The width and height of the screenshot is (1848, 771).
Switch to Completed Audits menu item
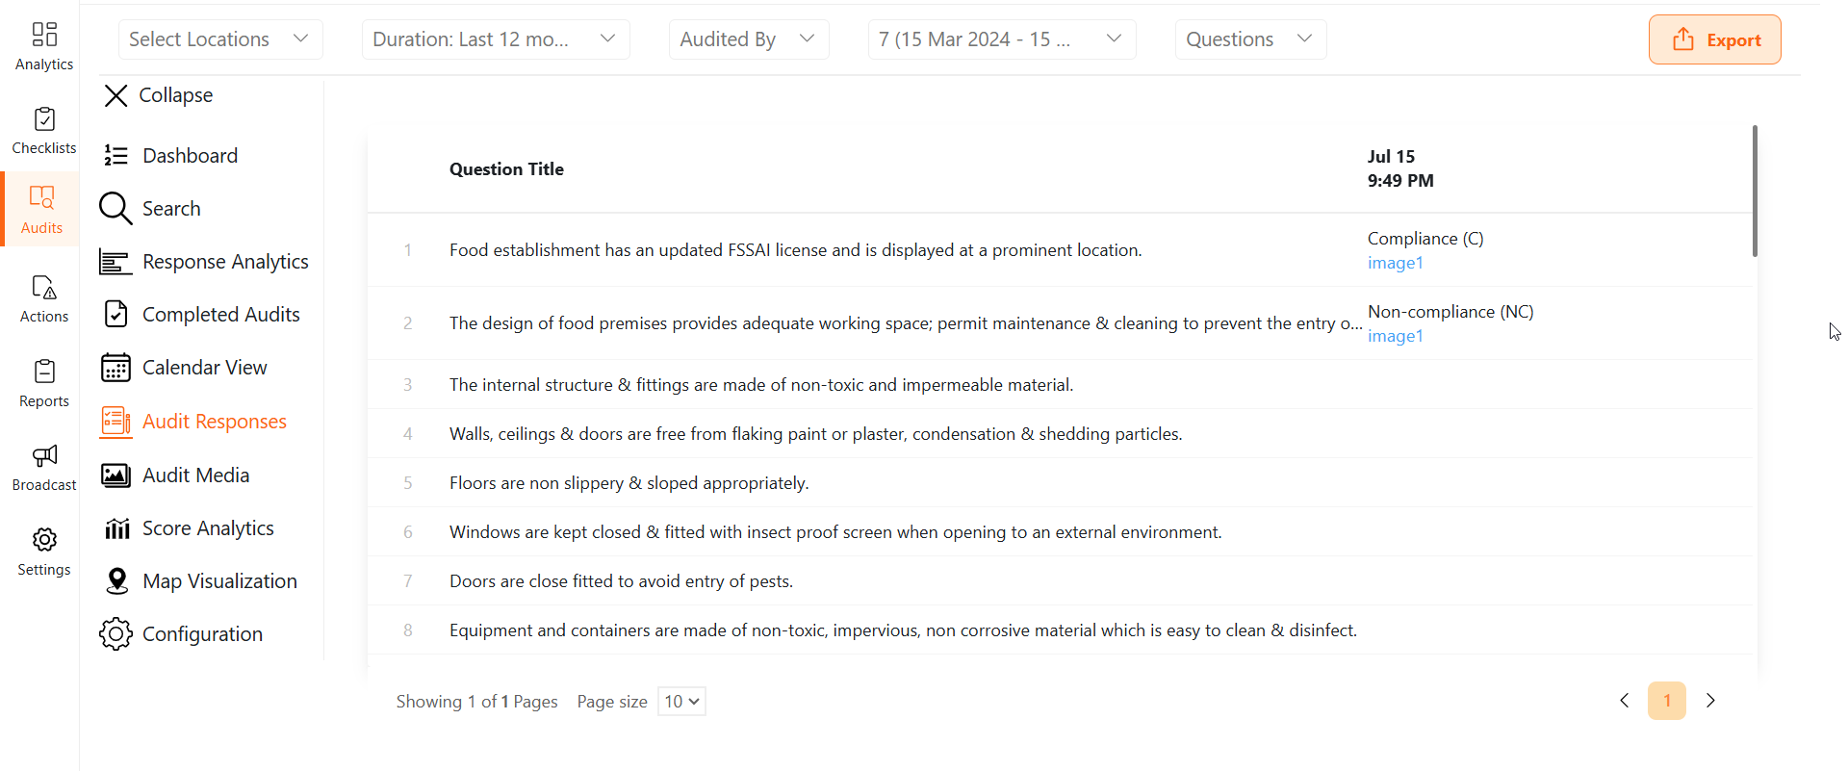coord(220,315)
